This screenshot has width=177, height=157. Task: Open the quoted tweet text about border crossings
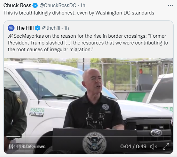(x=88, y=43)
